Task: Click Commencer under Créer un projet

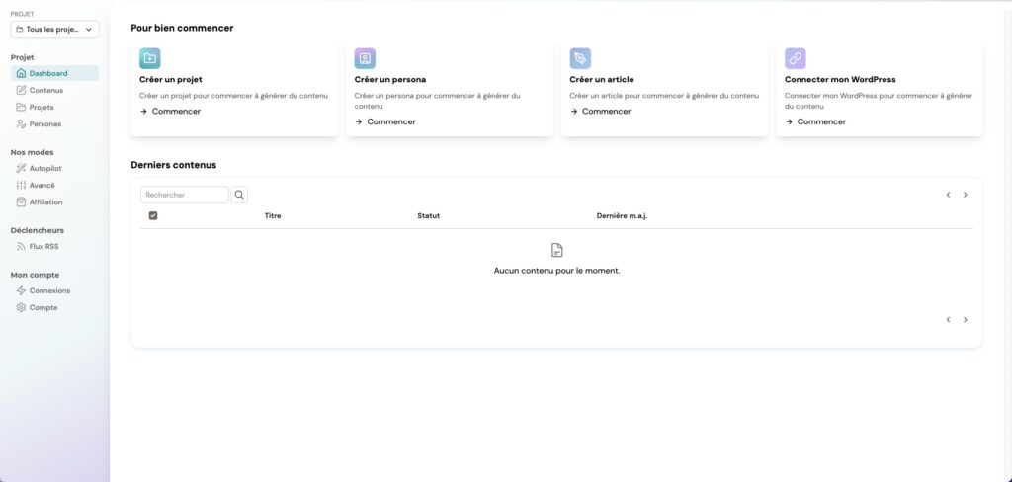Action: [170, 111]
